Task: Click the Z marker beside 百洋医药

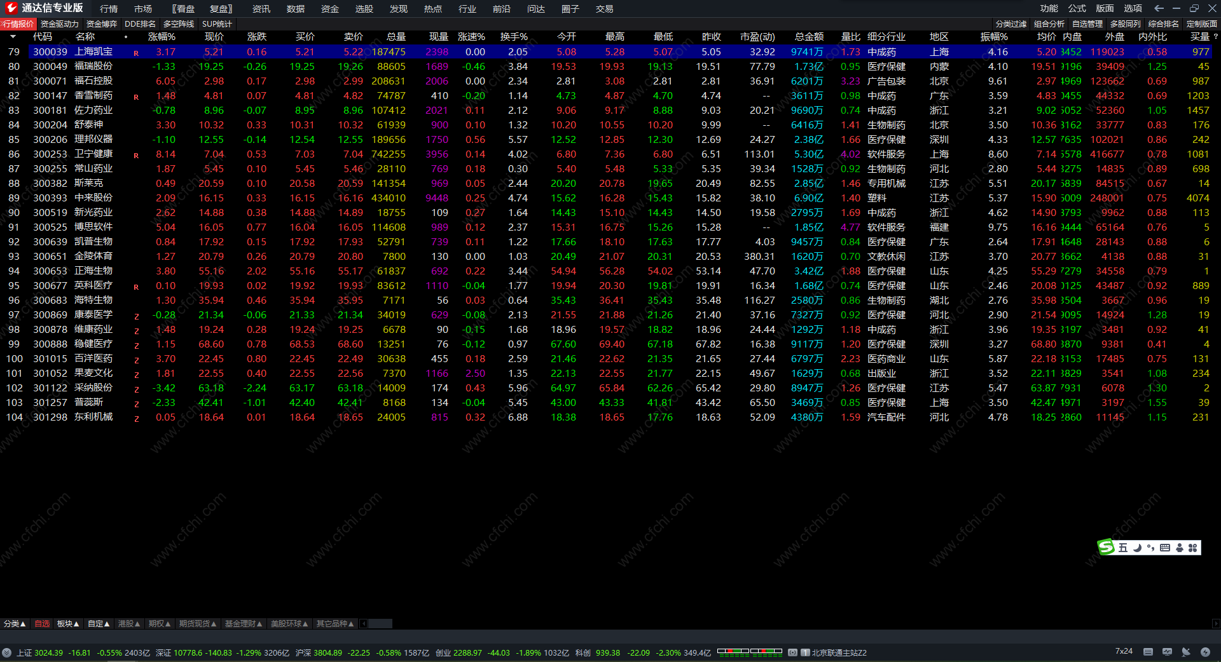Action: (x=136, y=360)
